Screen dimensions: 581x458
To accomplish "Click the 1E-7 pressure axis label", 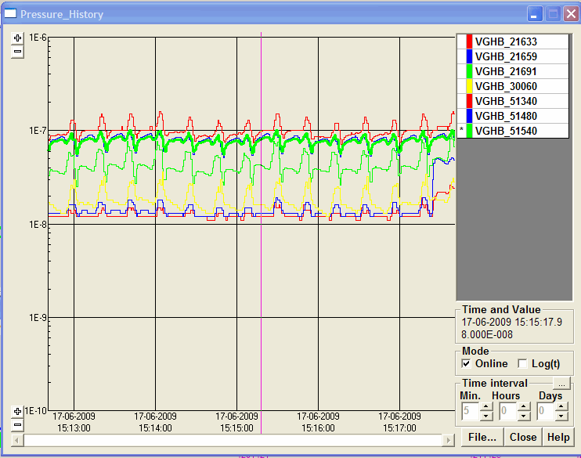I will (38, 131).
